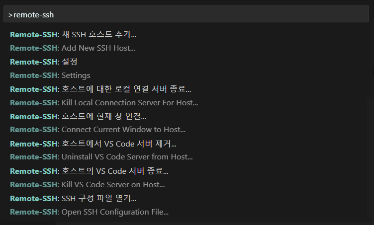Select '호스트에 현재 창 연결...' command
This screenshot has height=225, width=374.
104,116
